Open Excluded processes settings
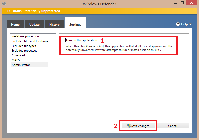 [x=24, y=51]
